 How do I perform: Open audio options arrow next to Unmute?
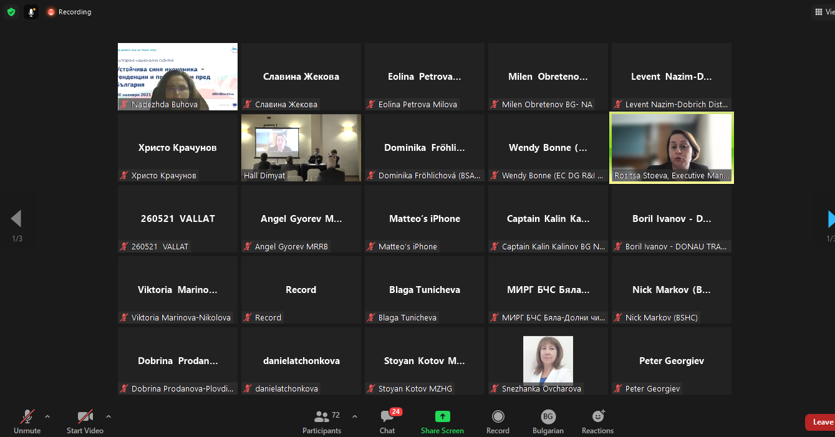pyautogui.click(x=47, y=416)
